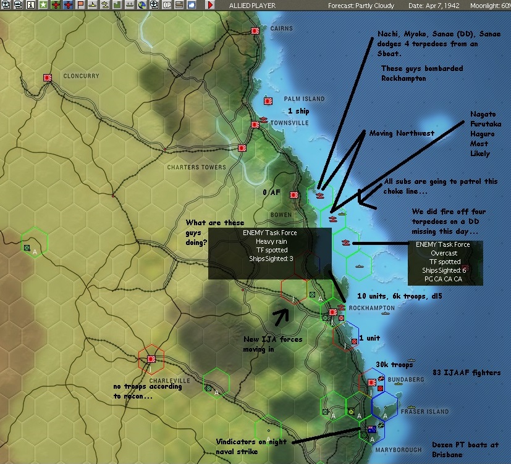Image resolution: width=511 pixels, height=464 pixels.
Task: Click the 'PG CA CA CA' task force tooltip
Action: 445,263
